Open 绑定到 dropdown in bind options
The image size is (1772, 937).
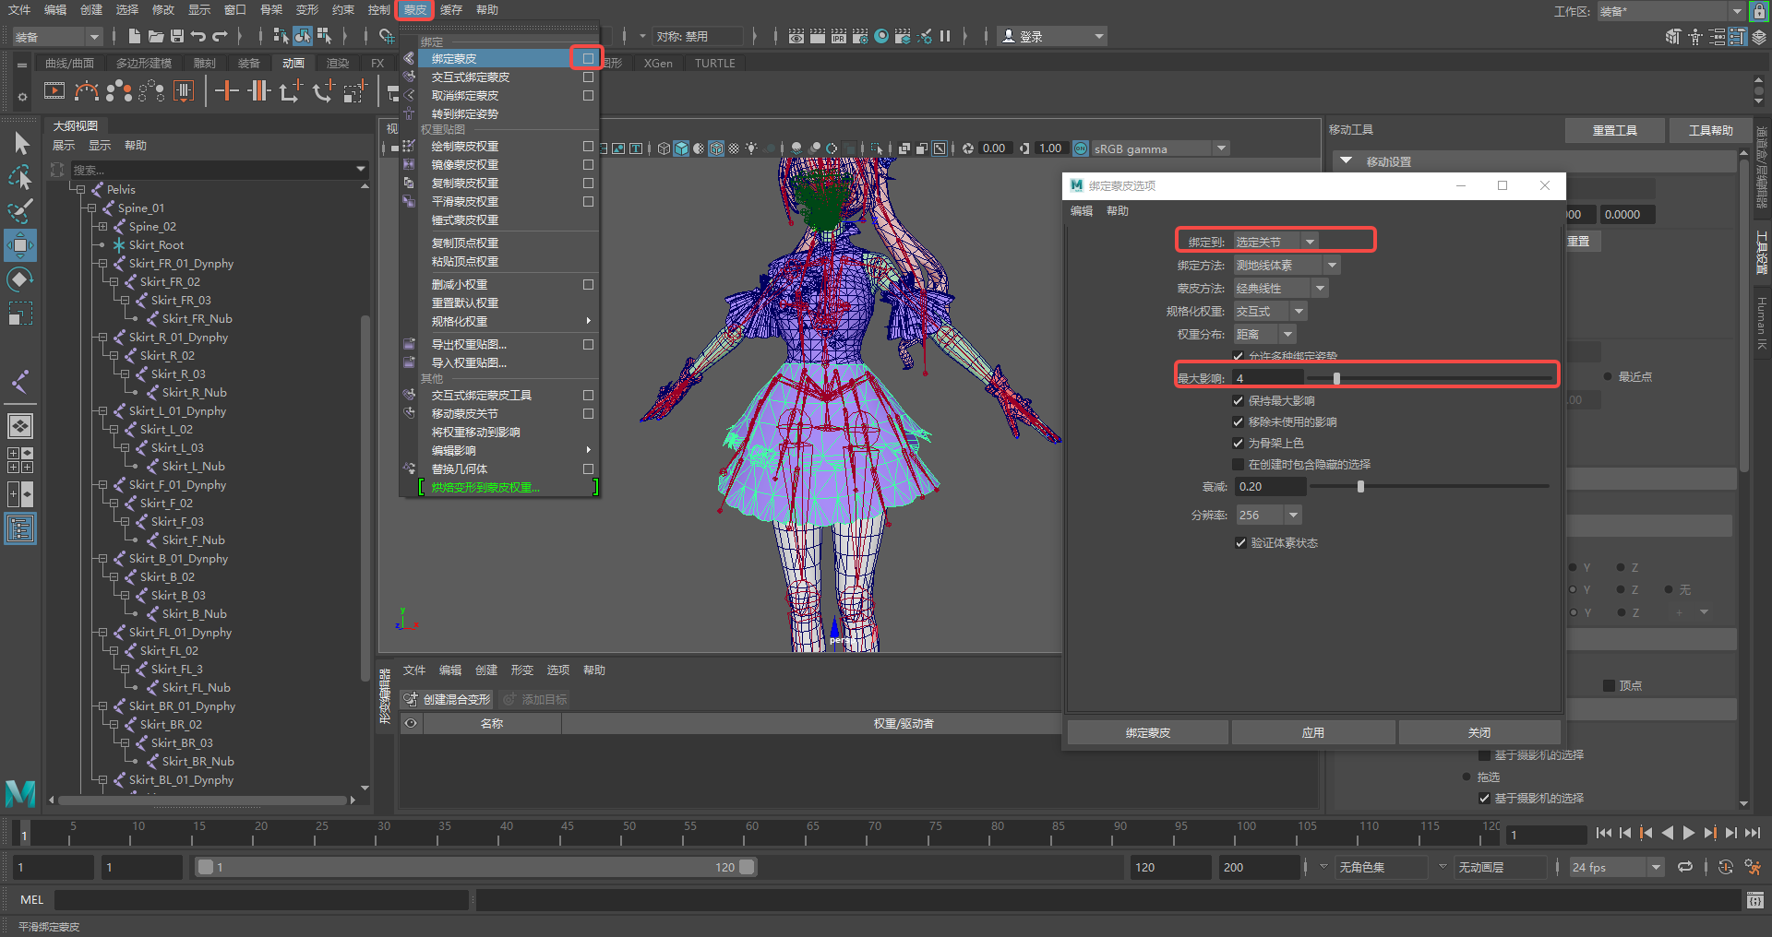click(1277, 242)
